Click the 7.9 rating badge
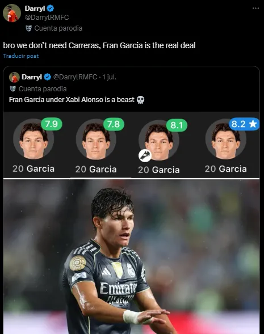The image size is (264, 334). tap(52, 124)
